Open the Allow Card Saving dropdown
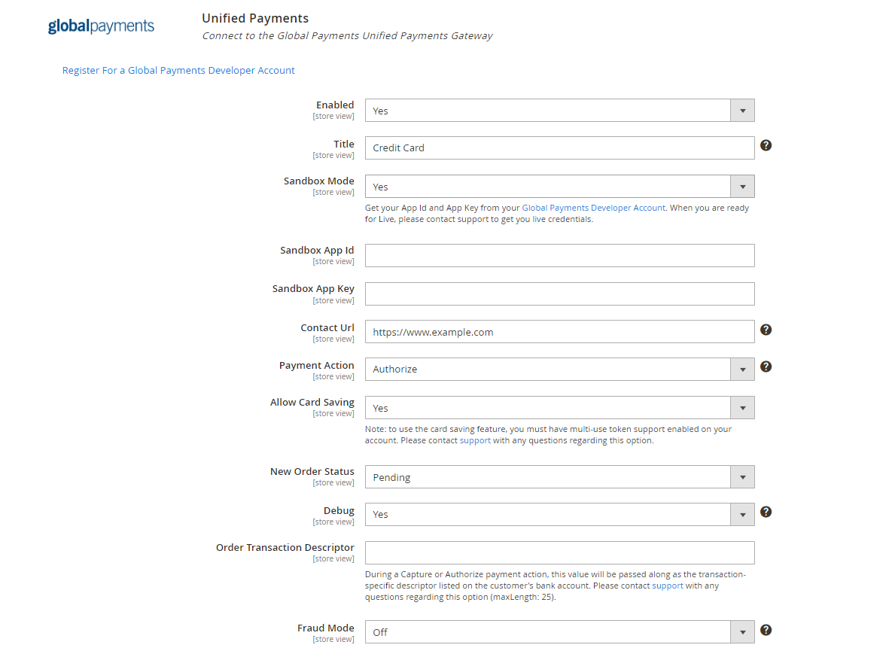Viewport: 895px width, 651px height. (742, 407)
